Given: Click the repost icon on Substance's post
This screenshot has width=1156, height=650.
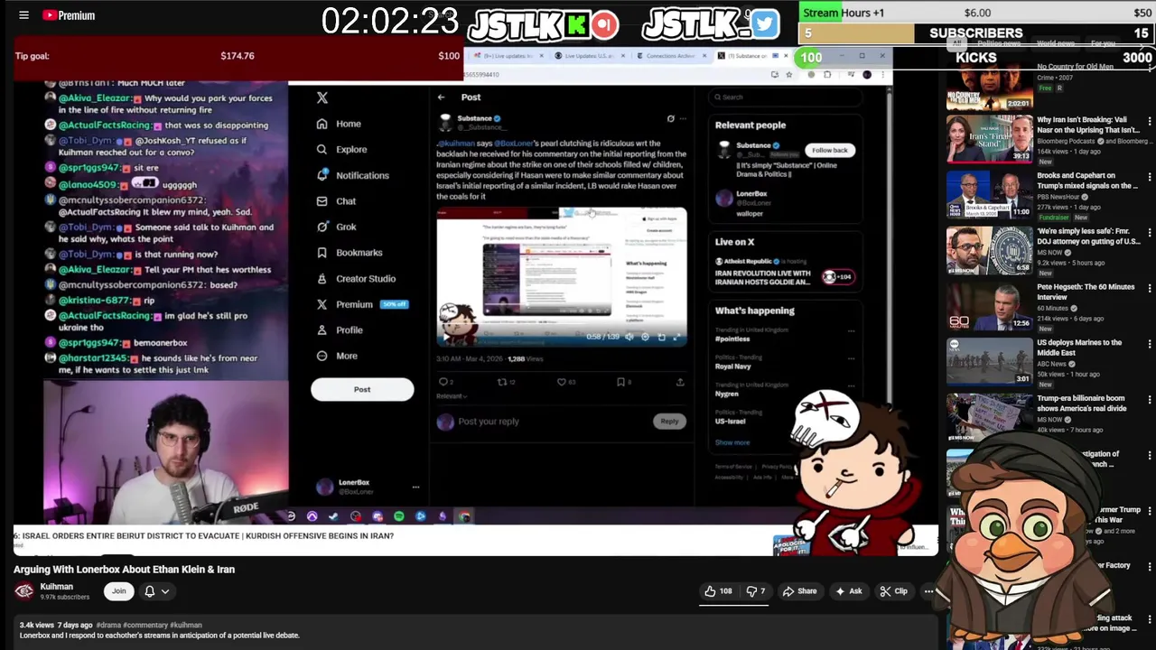Looking at the screenshot, I should coord(503,382).
